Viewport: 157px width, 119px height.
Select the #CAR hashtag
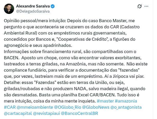point(9,107)
